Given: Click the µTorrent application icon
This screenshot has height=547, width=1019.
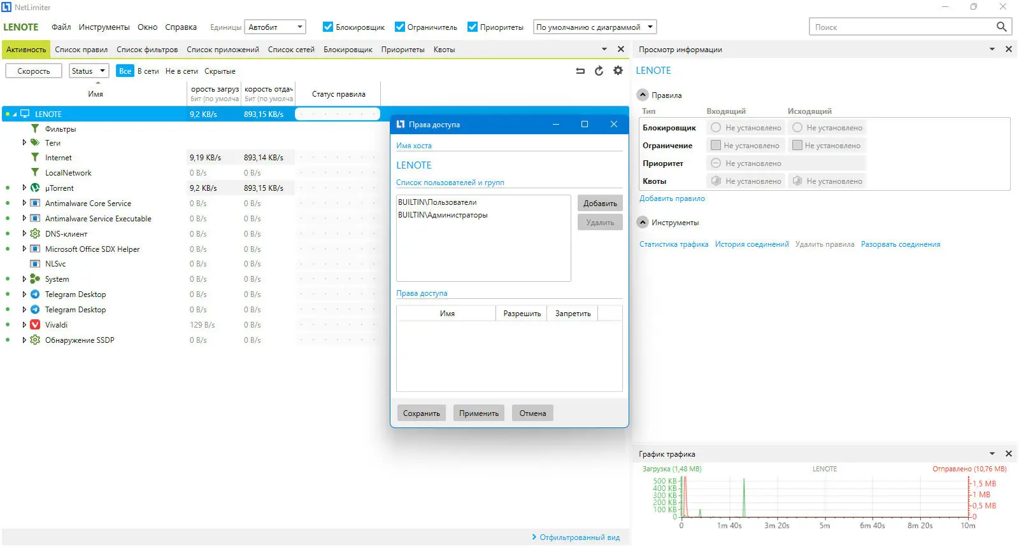Looking at the screenshot, I should click(x=35, y=188).
